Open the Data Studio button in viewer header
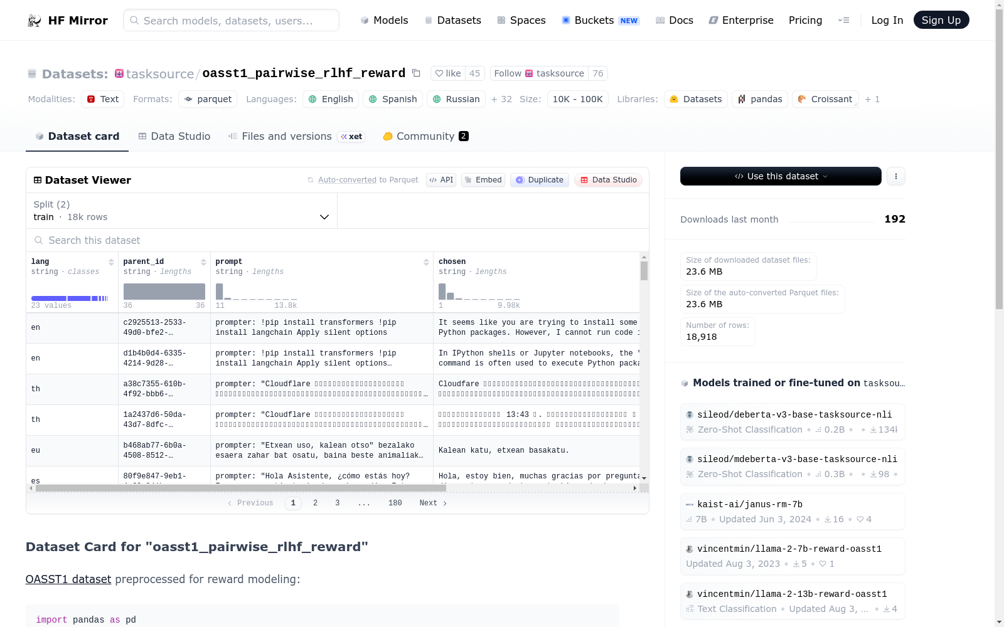This screenshot has width=1004, height=627. [x=608, y=180]
